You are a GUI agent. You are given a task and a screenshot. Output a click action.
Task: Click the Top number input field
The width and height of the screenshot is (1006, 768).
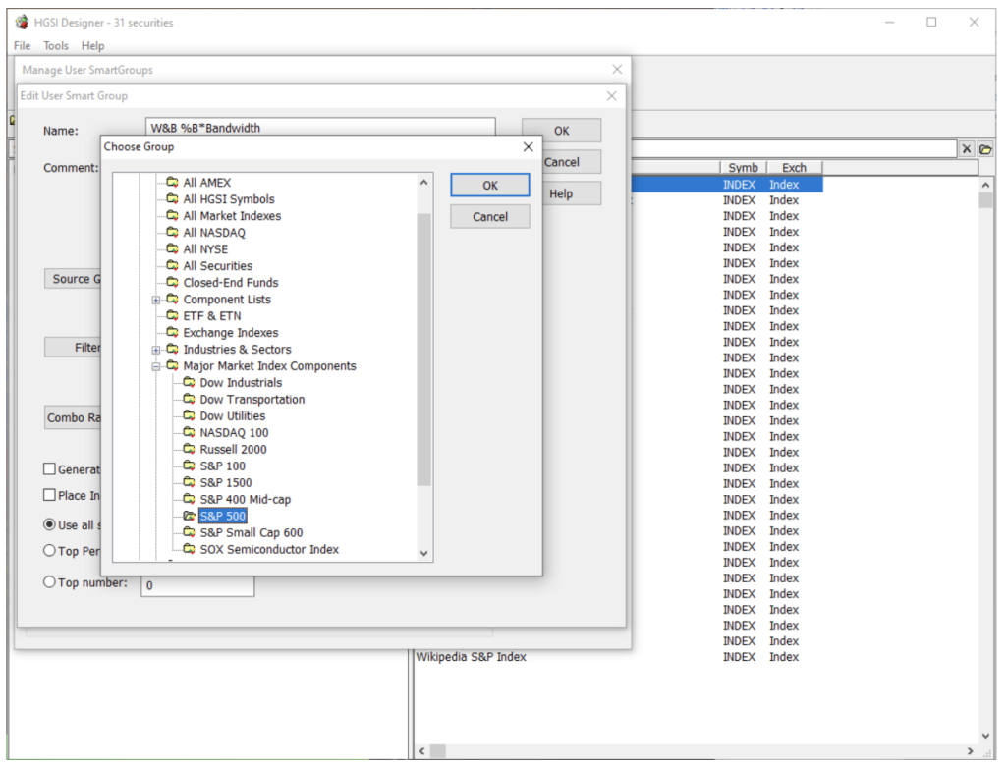point(197,585)
